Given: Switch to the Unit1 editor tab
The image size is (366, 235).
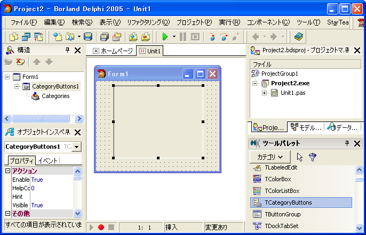Looking at the screenshot, I should [x=150, y=51].
